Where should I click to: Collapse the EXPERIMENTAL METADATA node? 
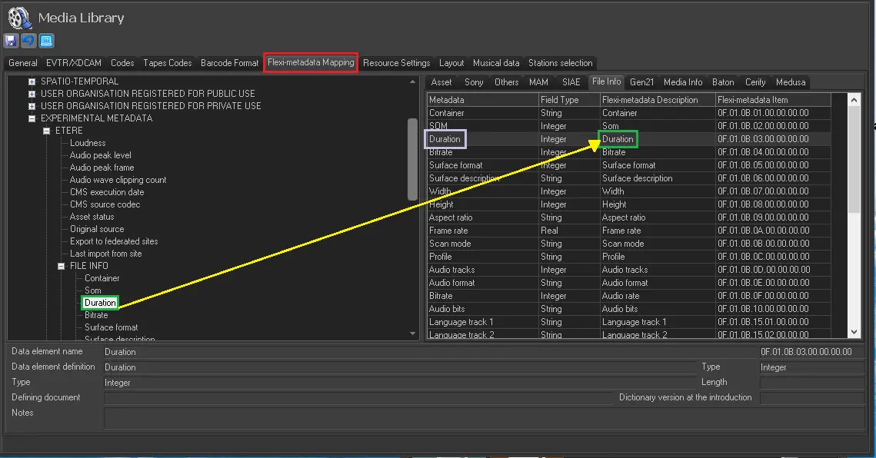(32, 118)
